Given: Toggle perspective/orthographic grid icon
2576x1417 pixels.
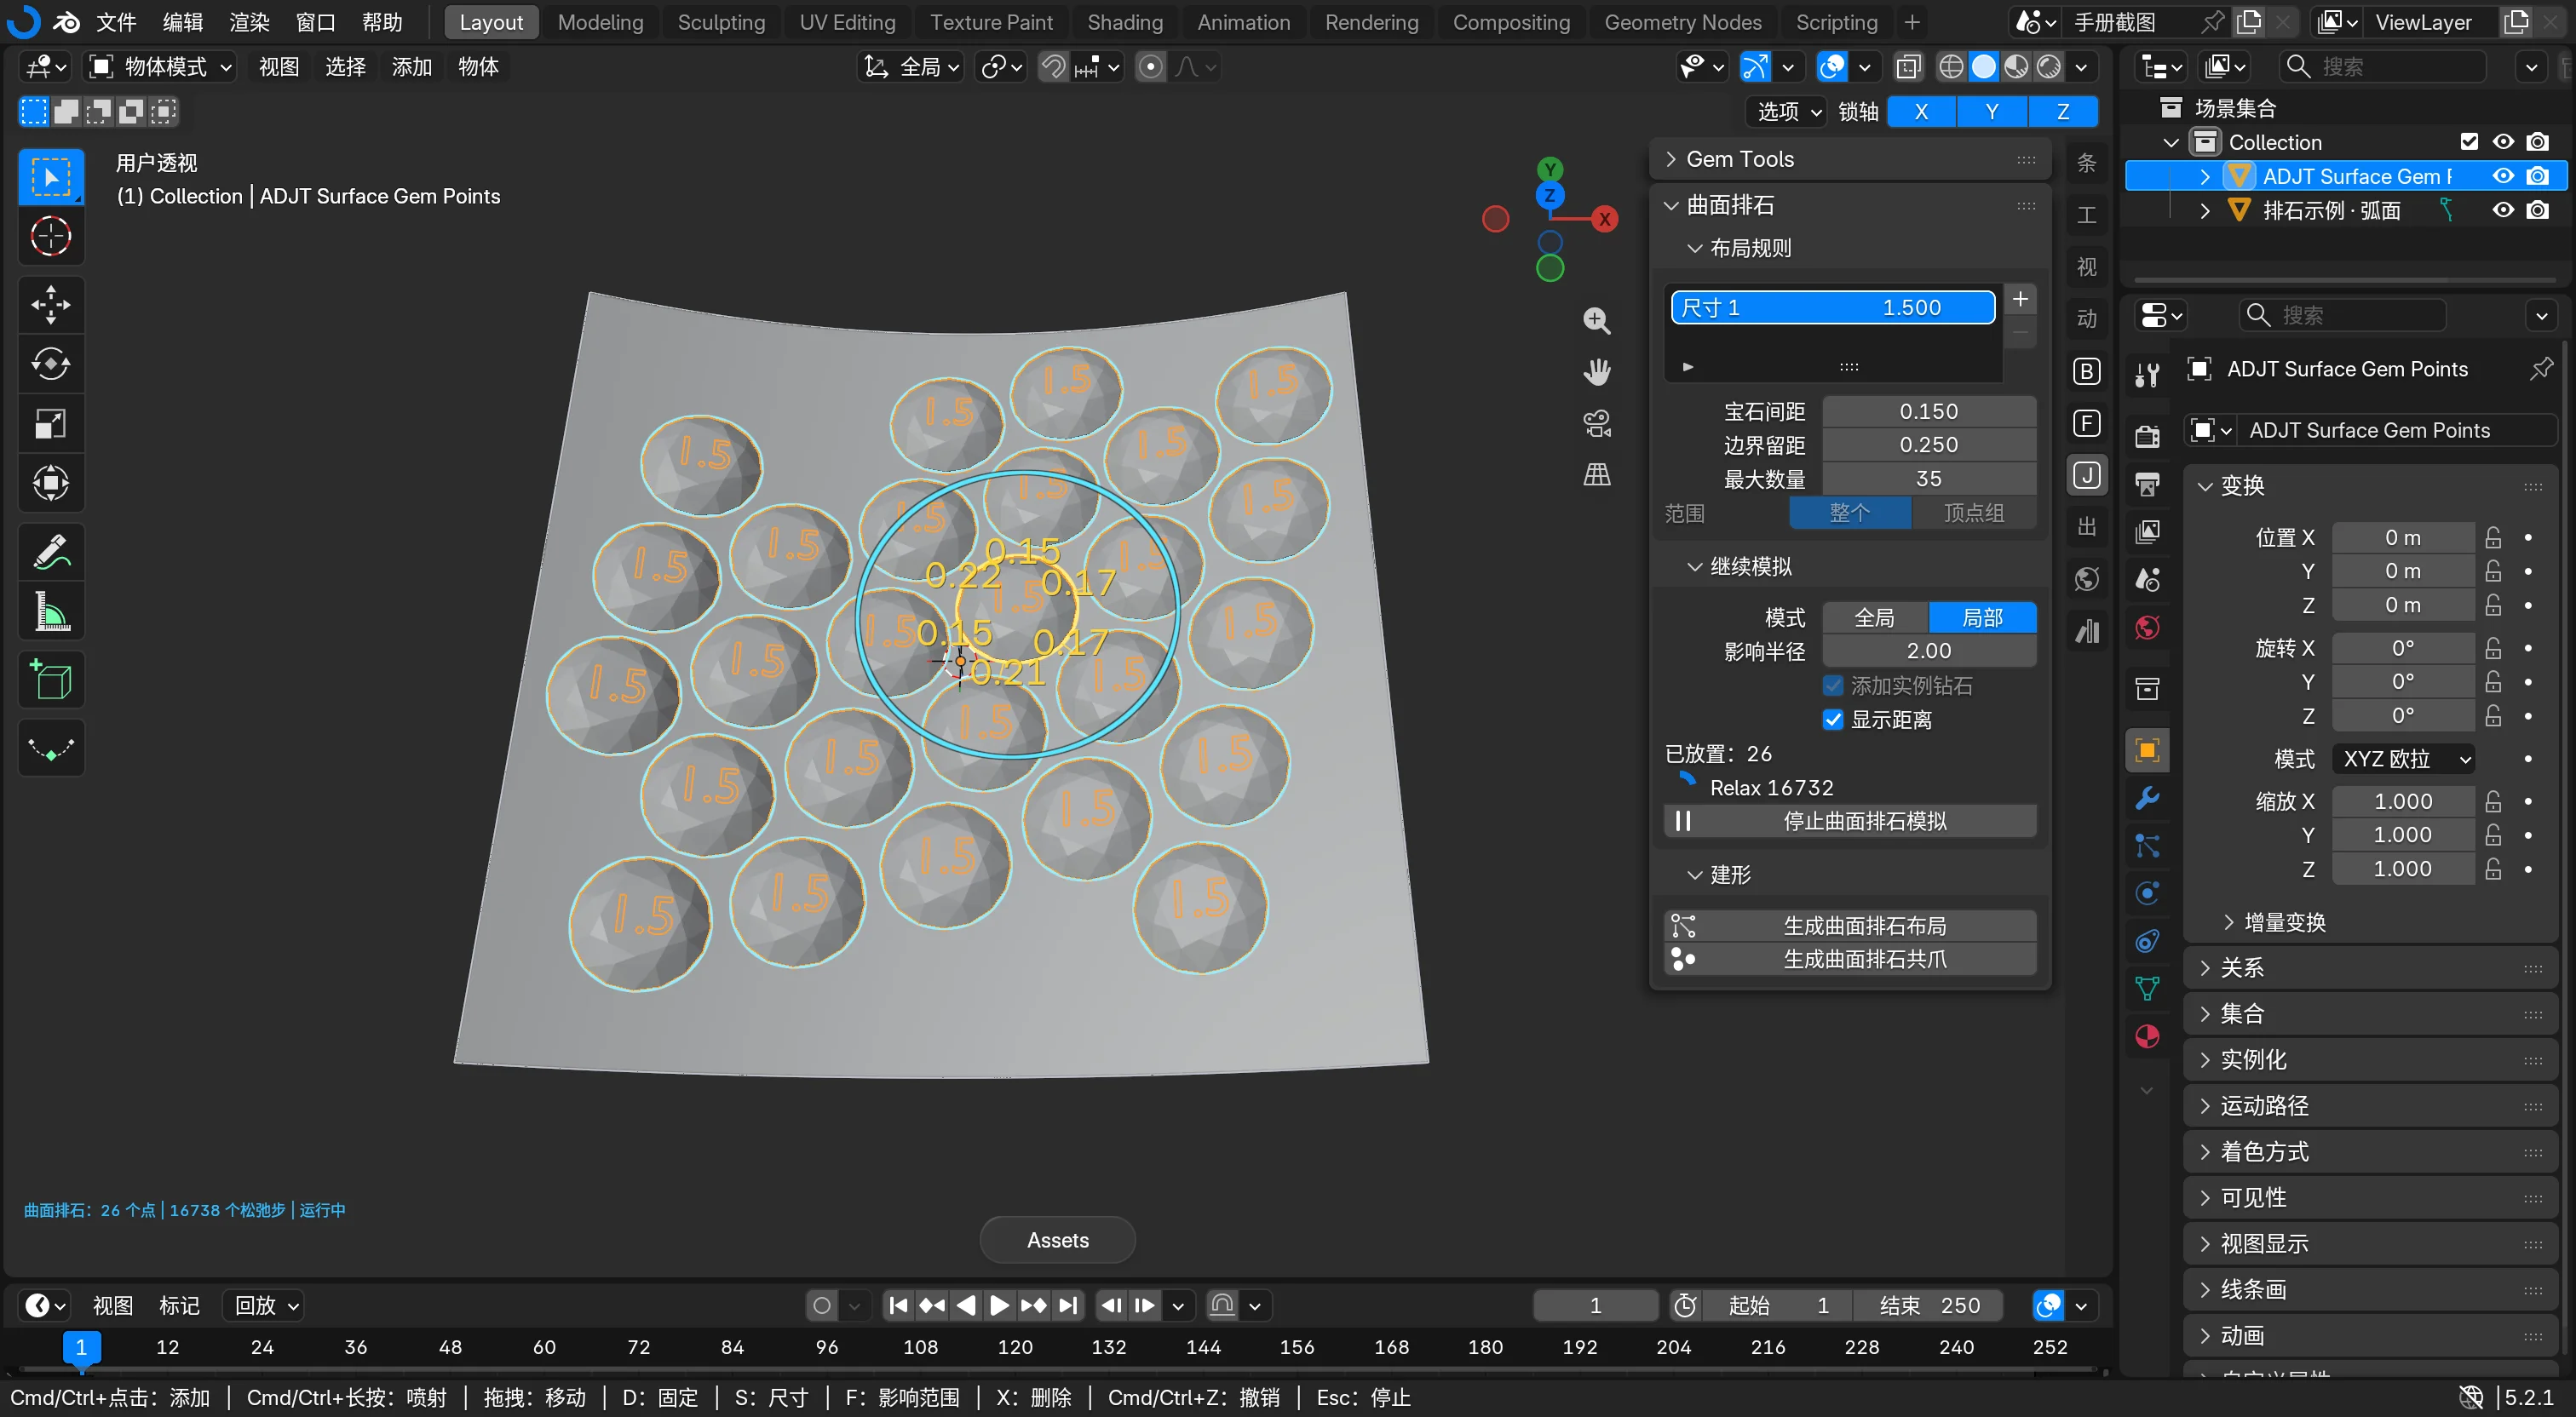Looking at the screenshot, I should 1597,475.
